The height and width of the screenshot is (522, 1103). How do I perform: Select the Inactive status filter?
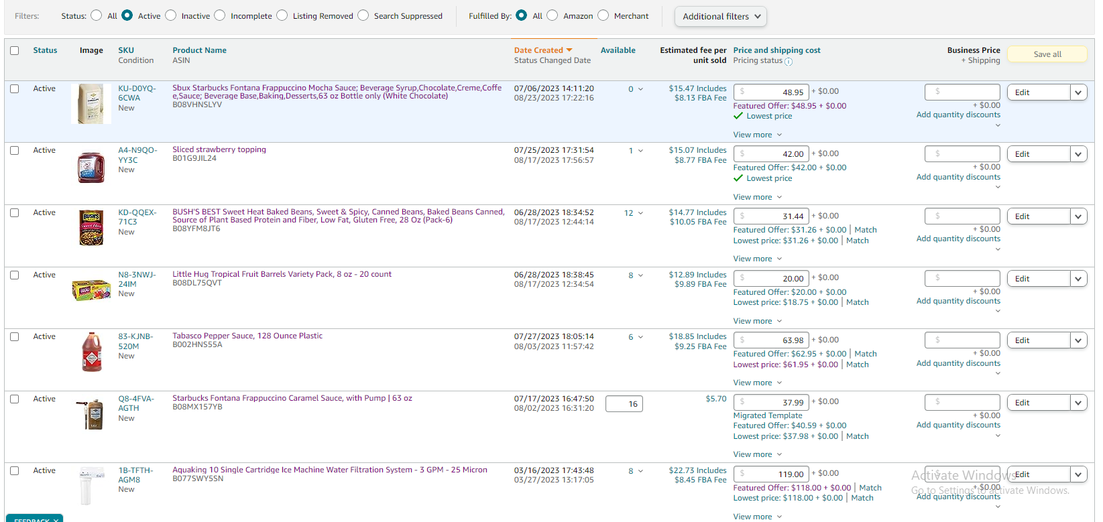point(170,15)
